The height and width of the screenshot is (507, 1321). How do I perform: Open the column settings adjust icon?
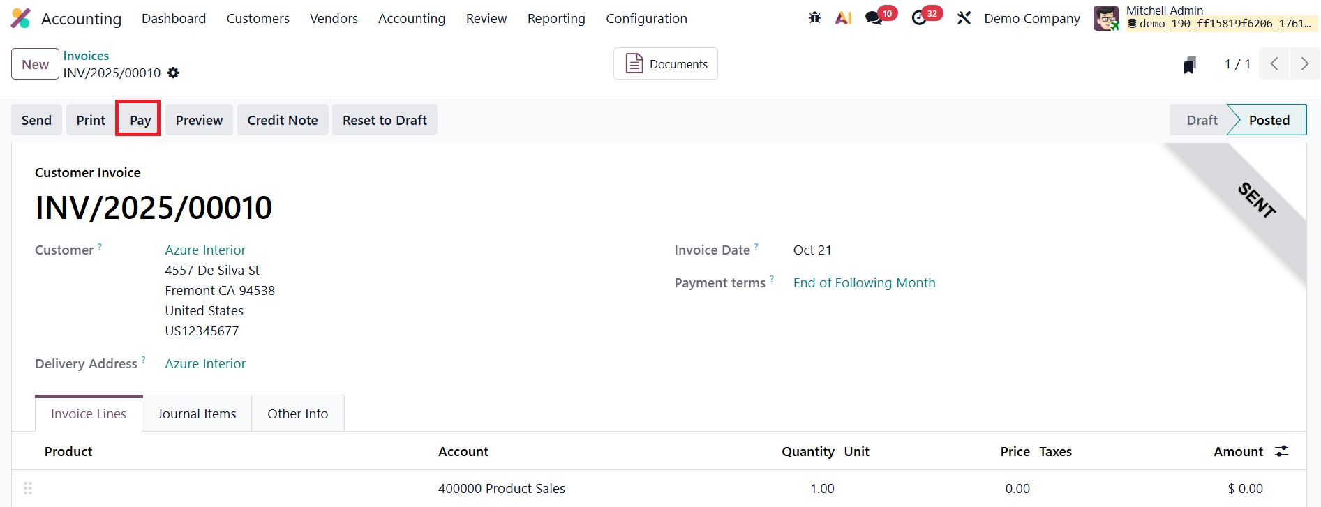point(1281,451)
